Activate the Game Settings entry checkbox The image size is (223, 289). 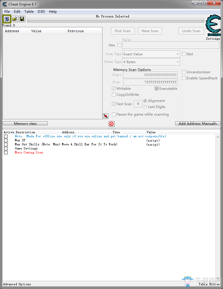(x=6, y=148)
